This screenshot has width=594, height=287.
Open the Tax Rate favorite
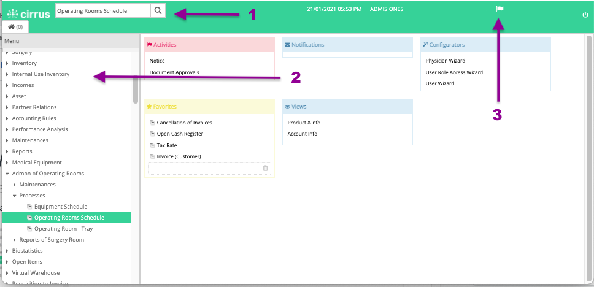[x=167, y=145]
